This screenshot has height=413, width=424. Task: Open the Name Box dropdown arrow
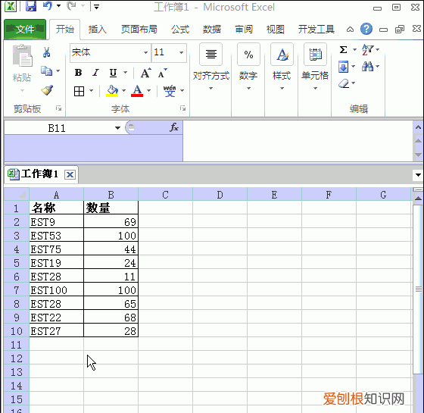(117, 128)
